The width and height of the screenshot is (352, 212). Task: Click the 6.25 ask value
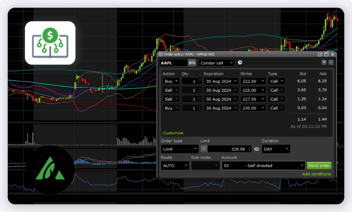(x=322, y=81)
